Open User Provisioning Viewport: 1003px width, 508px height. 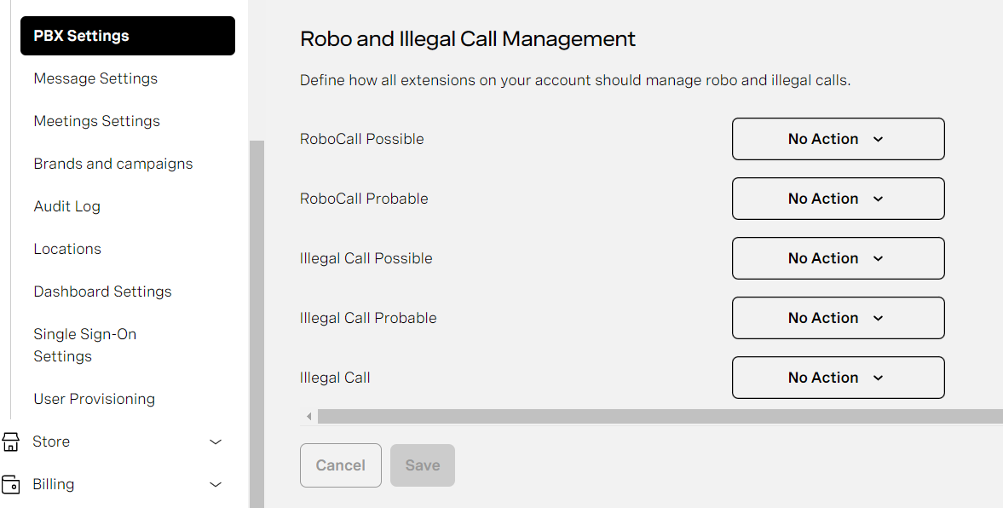point(94,399)
